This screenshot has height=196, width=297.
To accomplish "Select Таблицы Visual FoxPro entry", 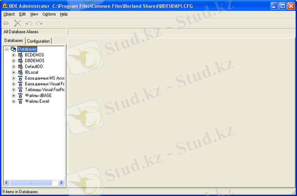I will point(45,90).
